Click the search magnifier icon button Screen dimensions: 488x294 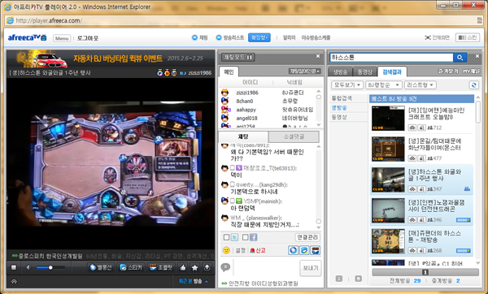click(x=460, y=58)
